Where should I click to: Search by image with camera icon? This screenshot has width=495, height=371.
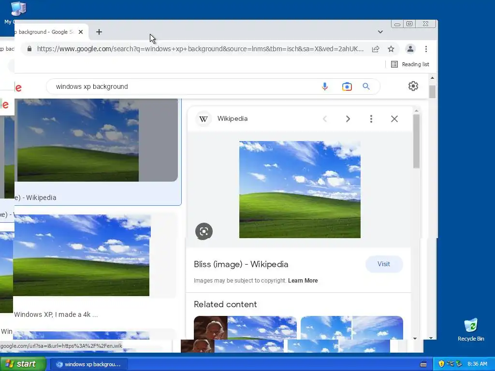click(x=347, y=86)
